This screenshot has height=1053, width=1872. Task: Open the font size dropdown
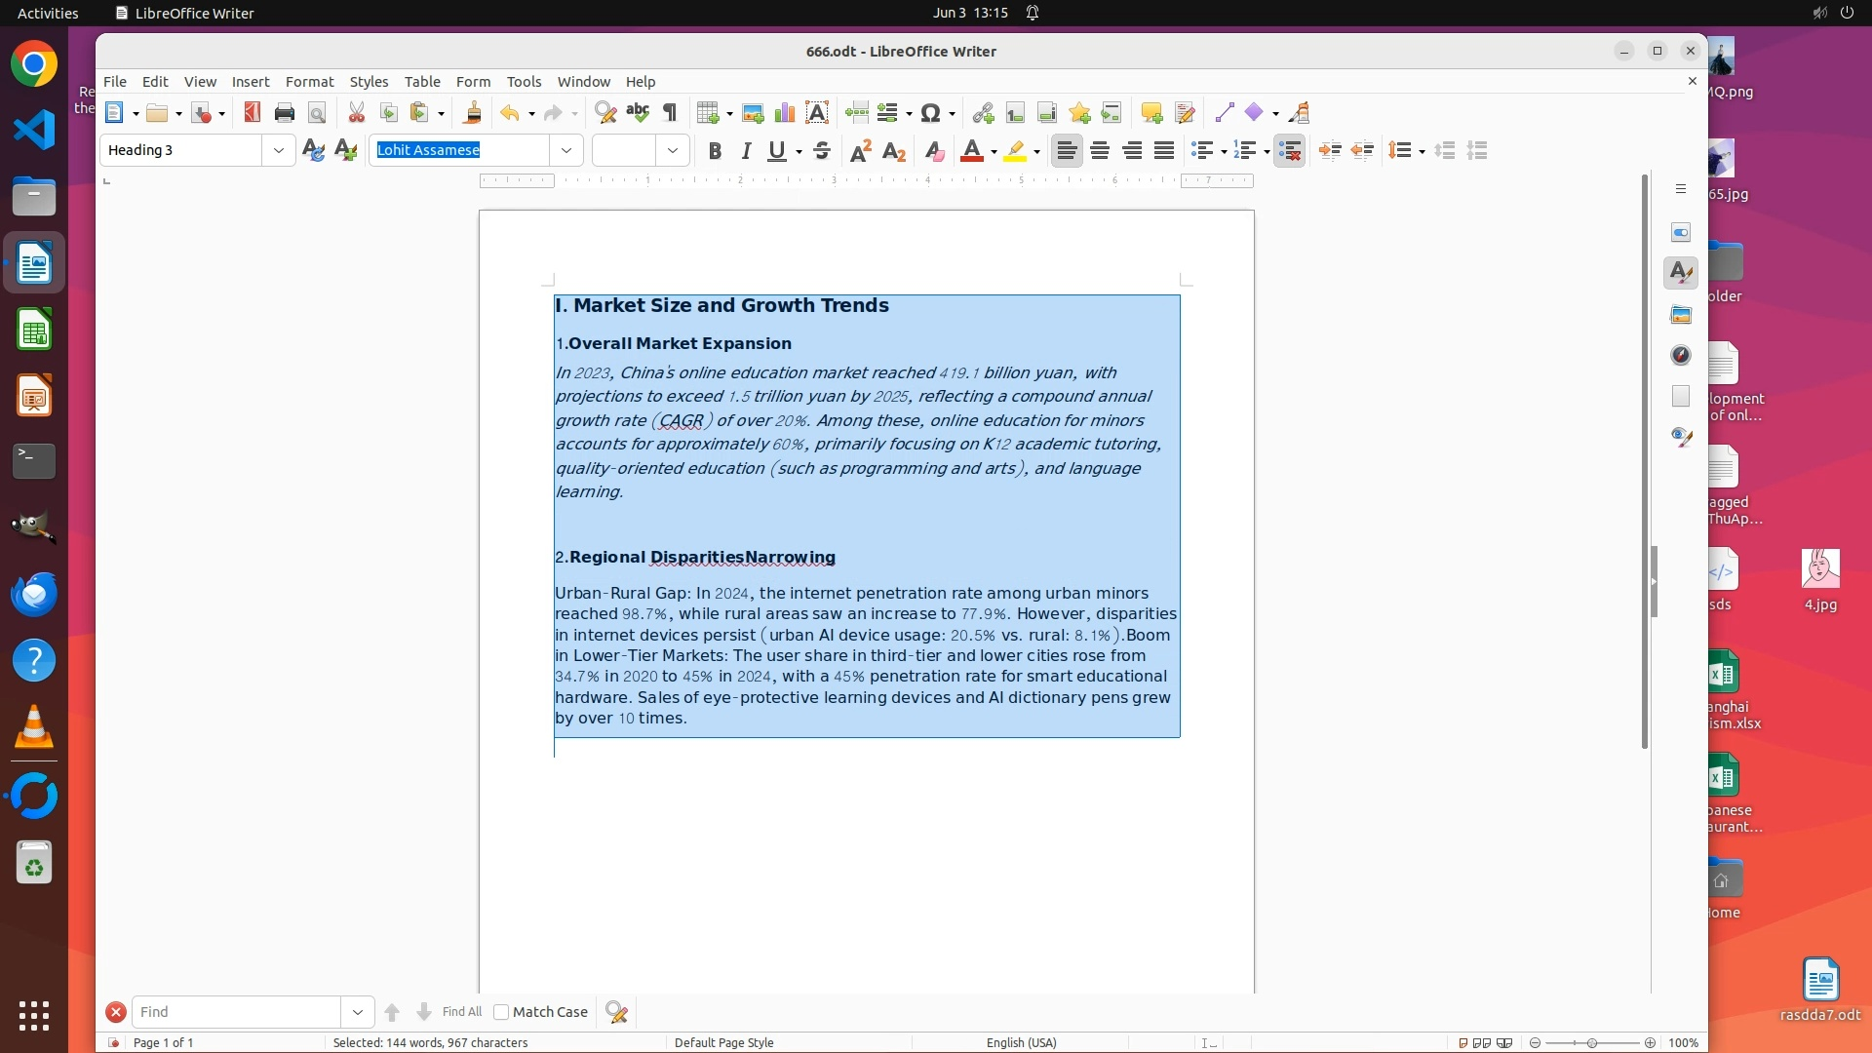673,150
